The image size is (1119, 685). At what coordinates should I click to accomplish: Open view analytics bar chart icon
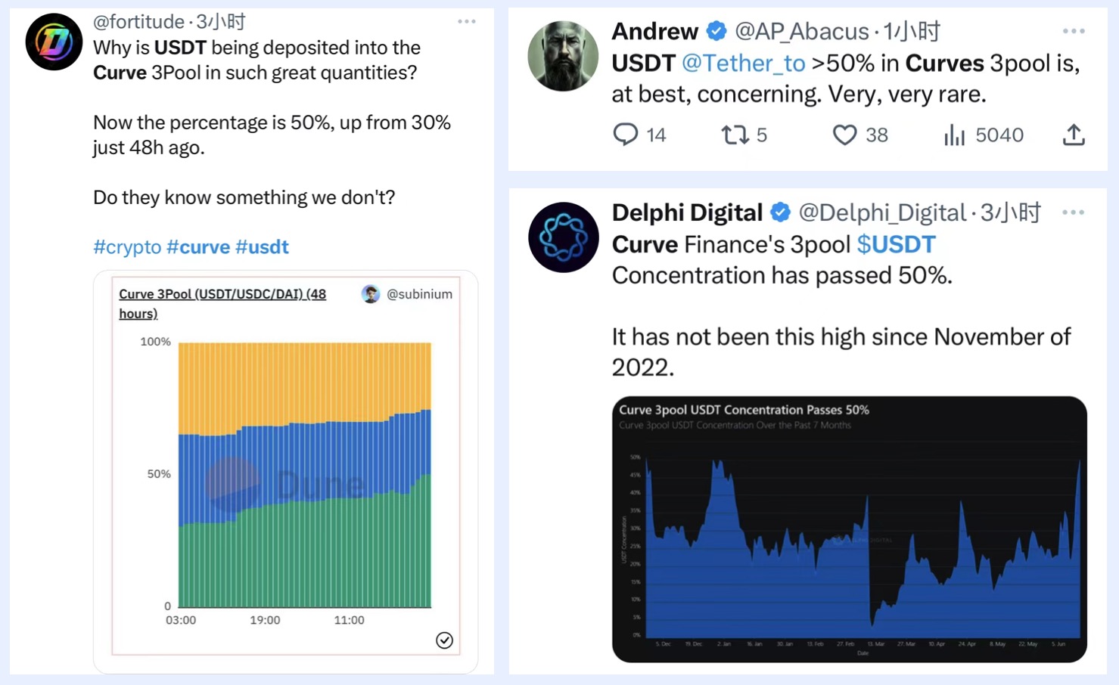(x=954, y=135)
